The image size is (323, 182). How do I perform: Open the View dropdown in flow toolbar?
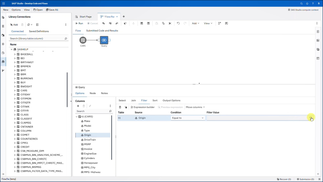[208, 23]
